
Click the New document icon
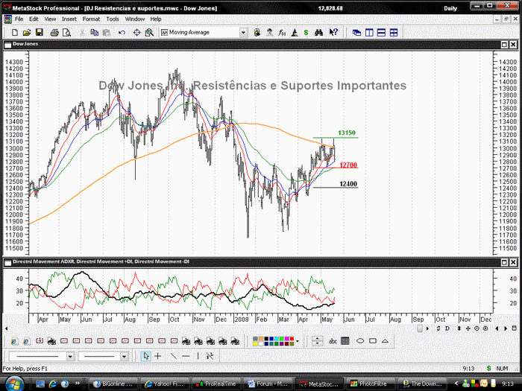15,33
